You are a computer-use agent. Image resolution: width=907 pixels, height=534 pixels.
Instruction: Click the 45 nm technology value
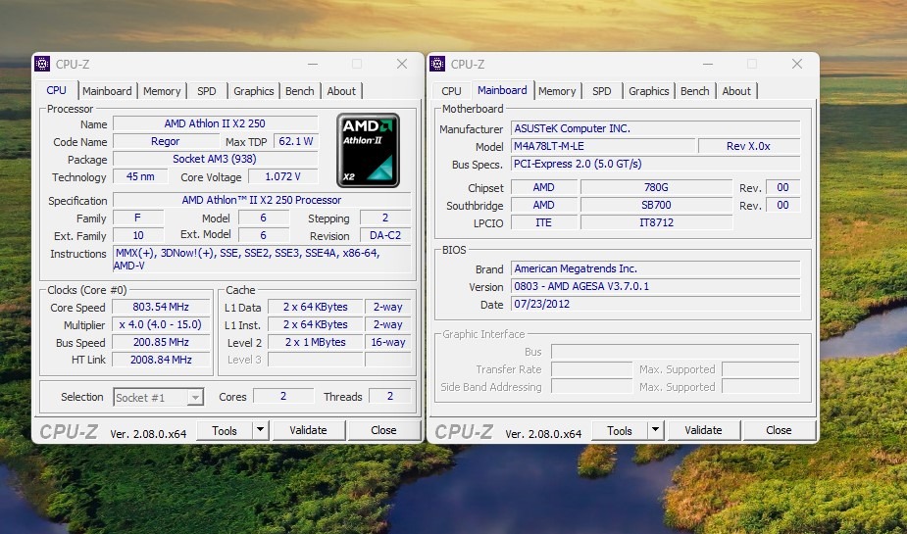click(140, 176)
